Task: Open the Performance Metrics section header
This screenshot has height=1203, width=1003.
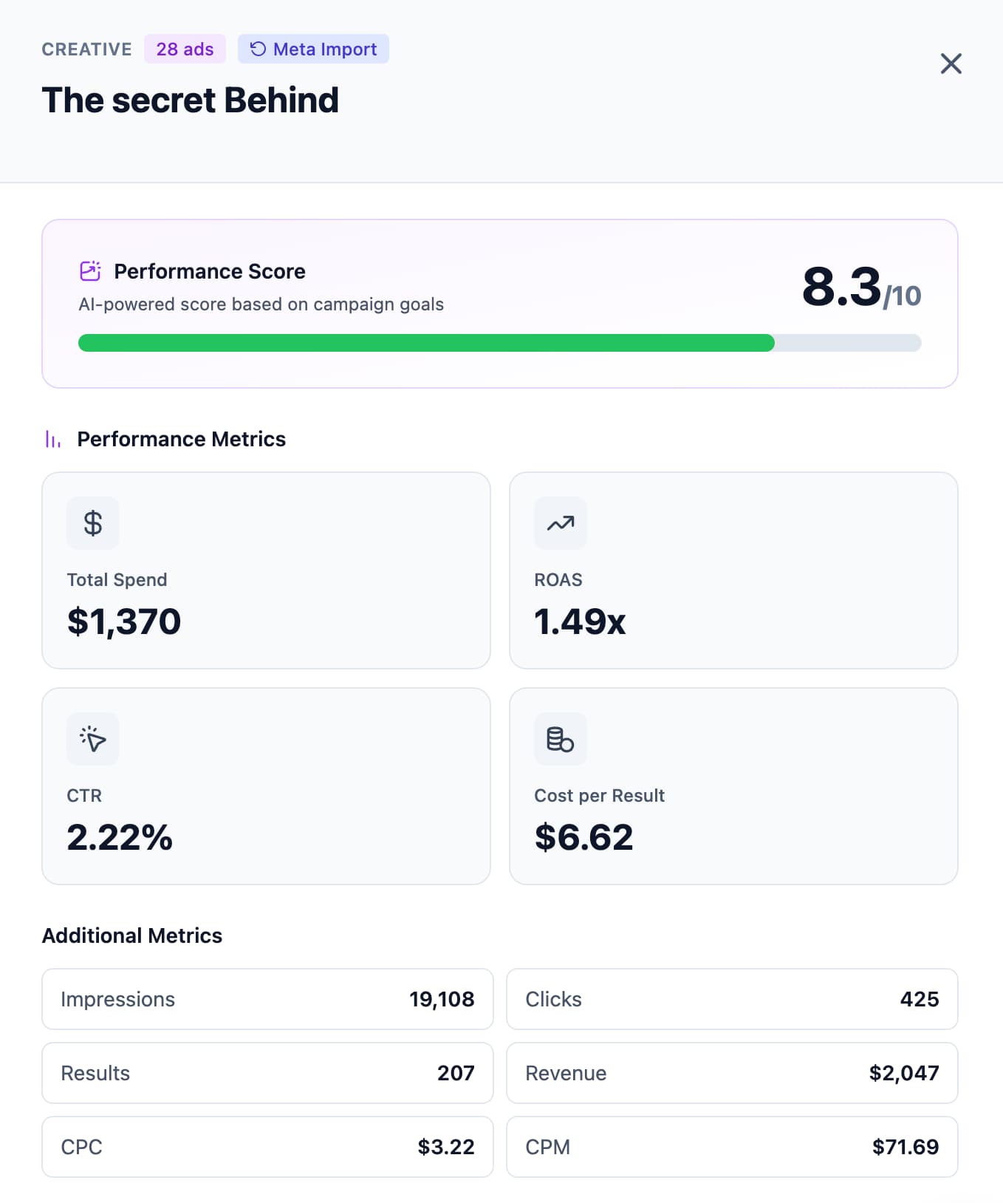Action: coord(182,438)
